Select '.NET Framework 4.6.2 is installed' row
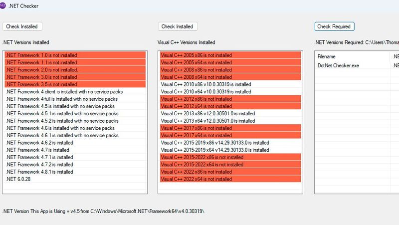This screenshot has height=225, width=399. (x=75, y=143)
